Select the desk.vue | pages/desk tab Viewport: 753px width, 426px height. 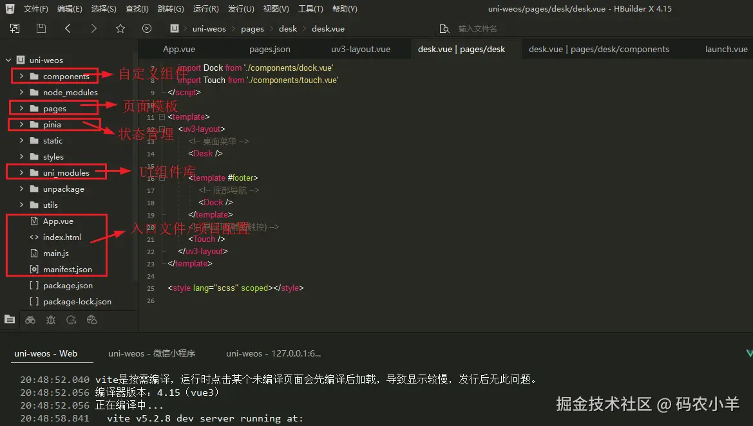(461, 49)
